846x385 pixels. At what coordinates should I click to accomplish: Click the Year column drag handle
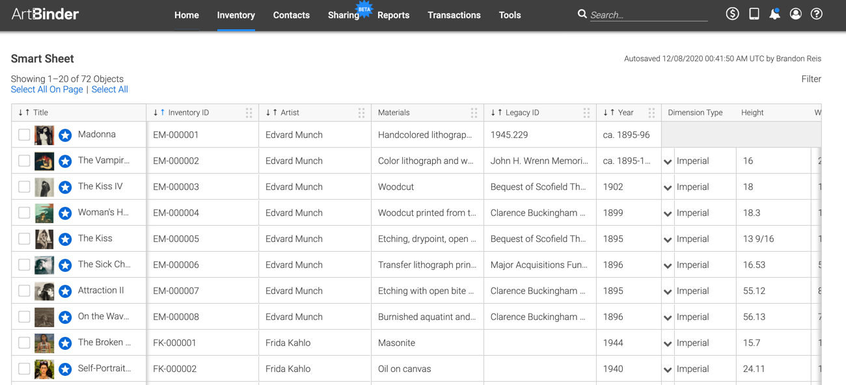point(651,113)
